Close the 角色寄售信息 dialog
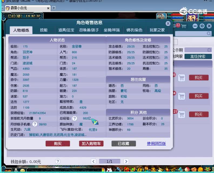Screen dimensions: 214x173 coord(168,24)
